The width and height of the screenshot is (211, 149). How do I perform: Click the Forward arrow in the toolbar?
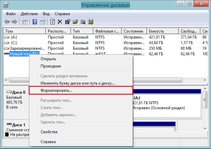(15, 22)
